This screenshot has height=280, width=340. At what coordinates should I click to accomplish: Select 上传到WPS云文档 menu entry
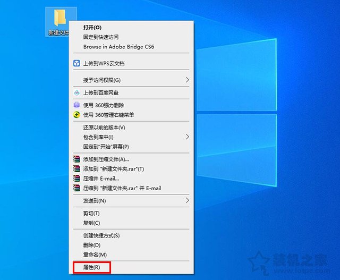point(131,63)
